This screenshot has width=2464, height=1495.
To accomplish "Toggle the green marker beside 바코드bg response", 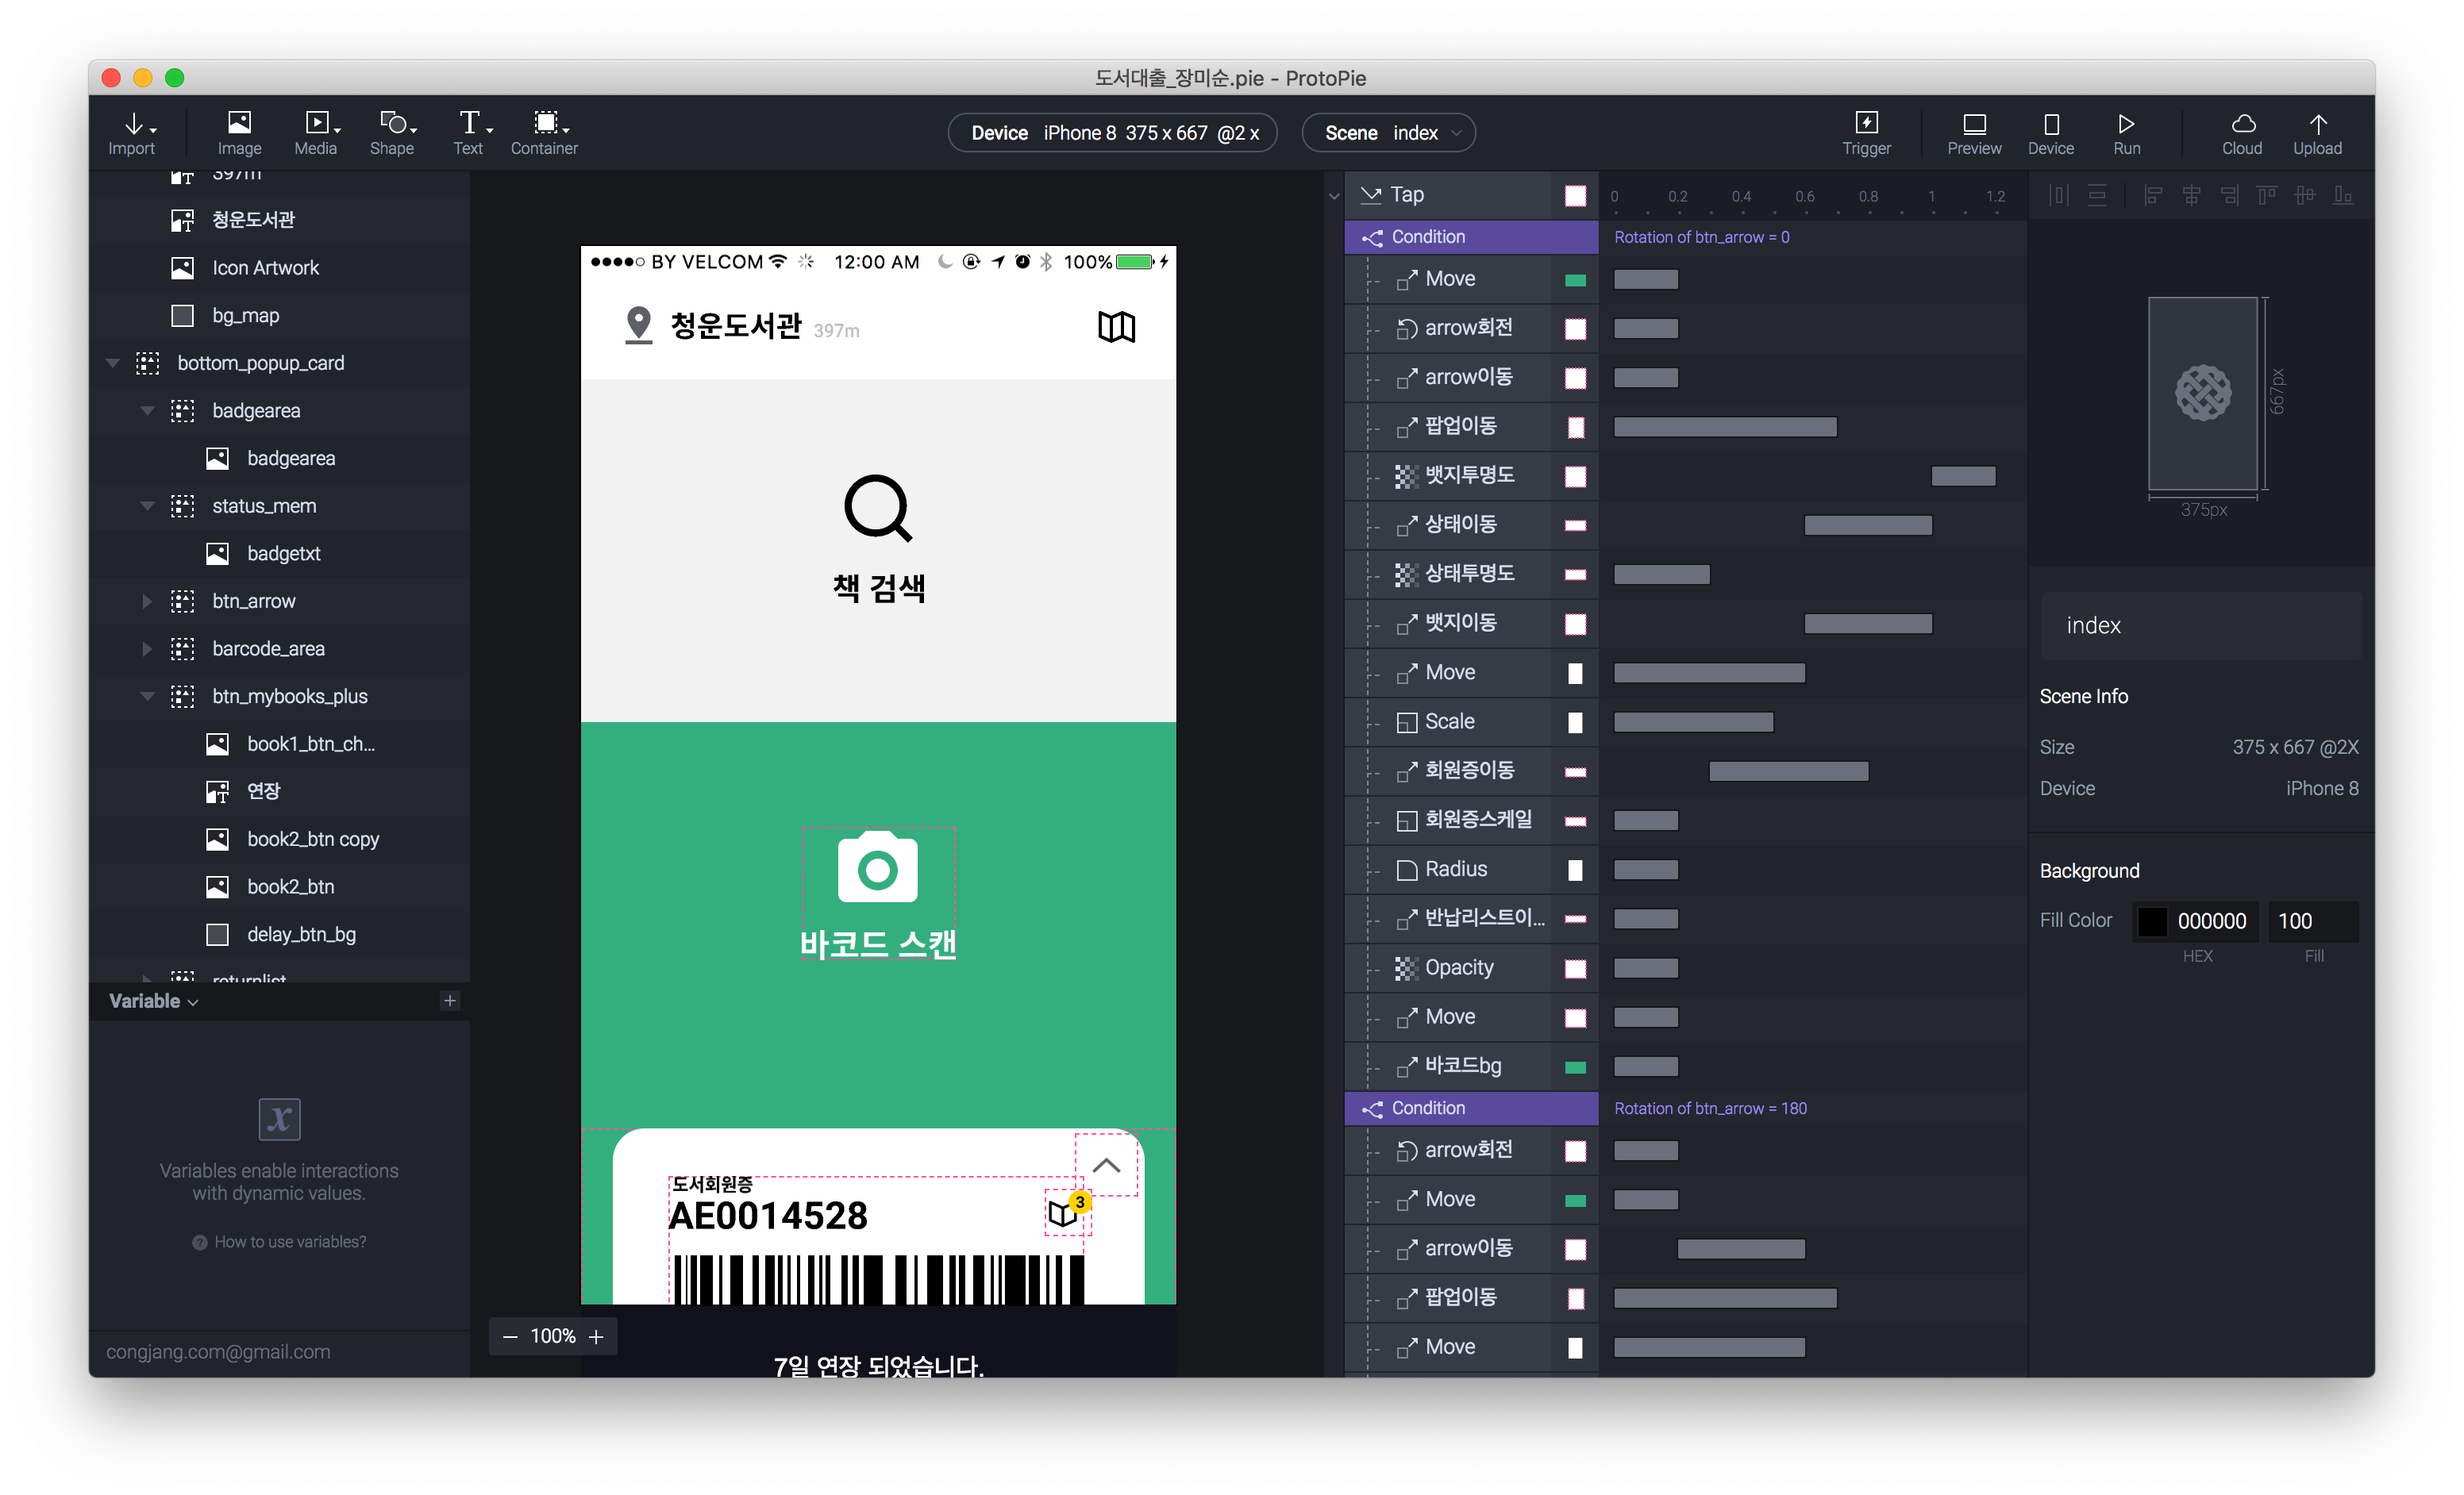I will pos(1575,1067).
